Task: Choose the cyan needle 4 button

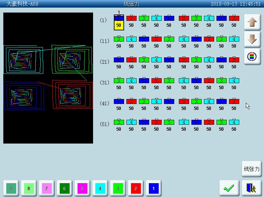Action: [x=100, y=188]
